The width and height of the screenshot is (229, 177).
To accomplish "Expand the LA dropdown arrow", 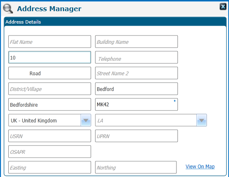I will coord(202,120).
